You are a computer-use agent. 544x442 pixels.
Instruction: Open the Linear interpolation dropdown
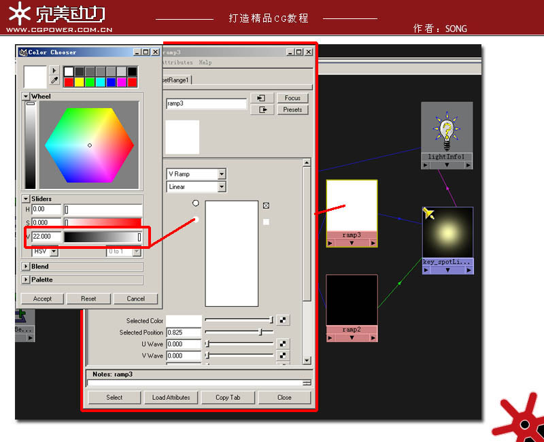point(222,186)
